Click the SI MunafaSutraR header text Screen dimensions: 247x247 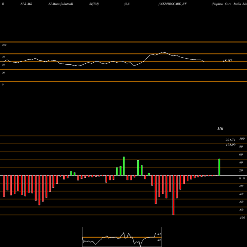[61, 4]
